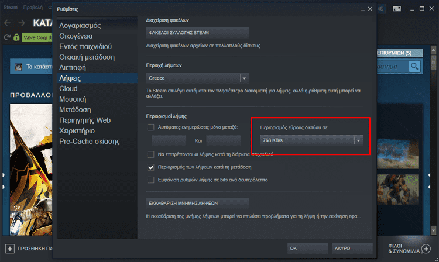The image size is (439, 262).
Task: Open the Προβολή menu in main window
Action: coord(33,7)
